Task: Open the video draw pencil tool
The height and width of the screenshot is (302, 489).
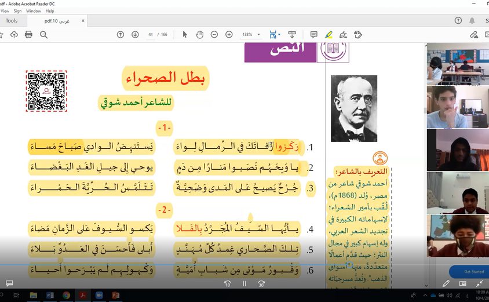Action: click(446, 283)
